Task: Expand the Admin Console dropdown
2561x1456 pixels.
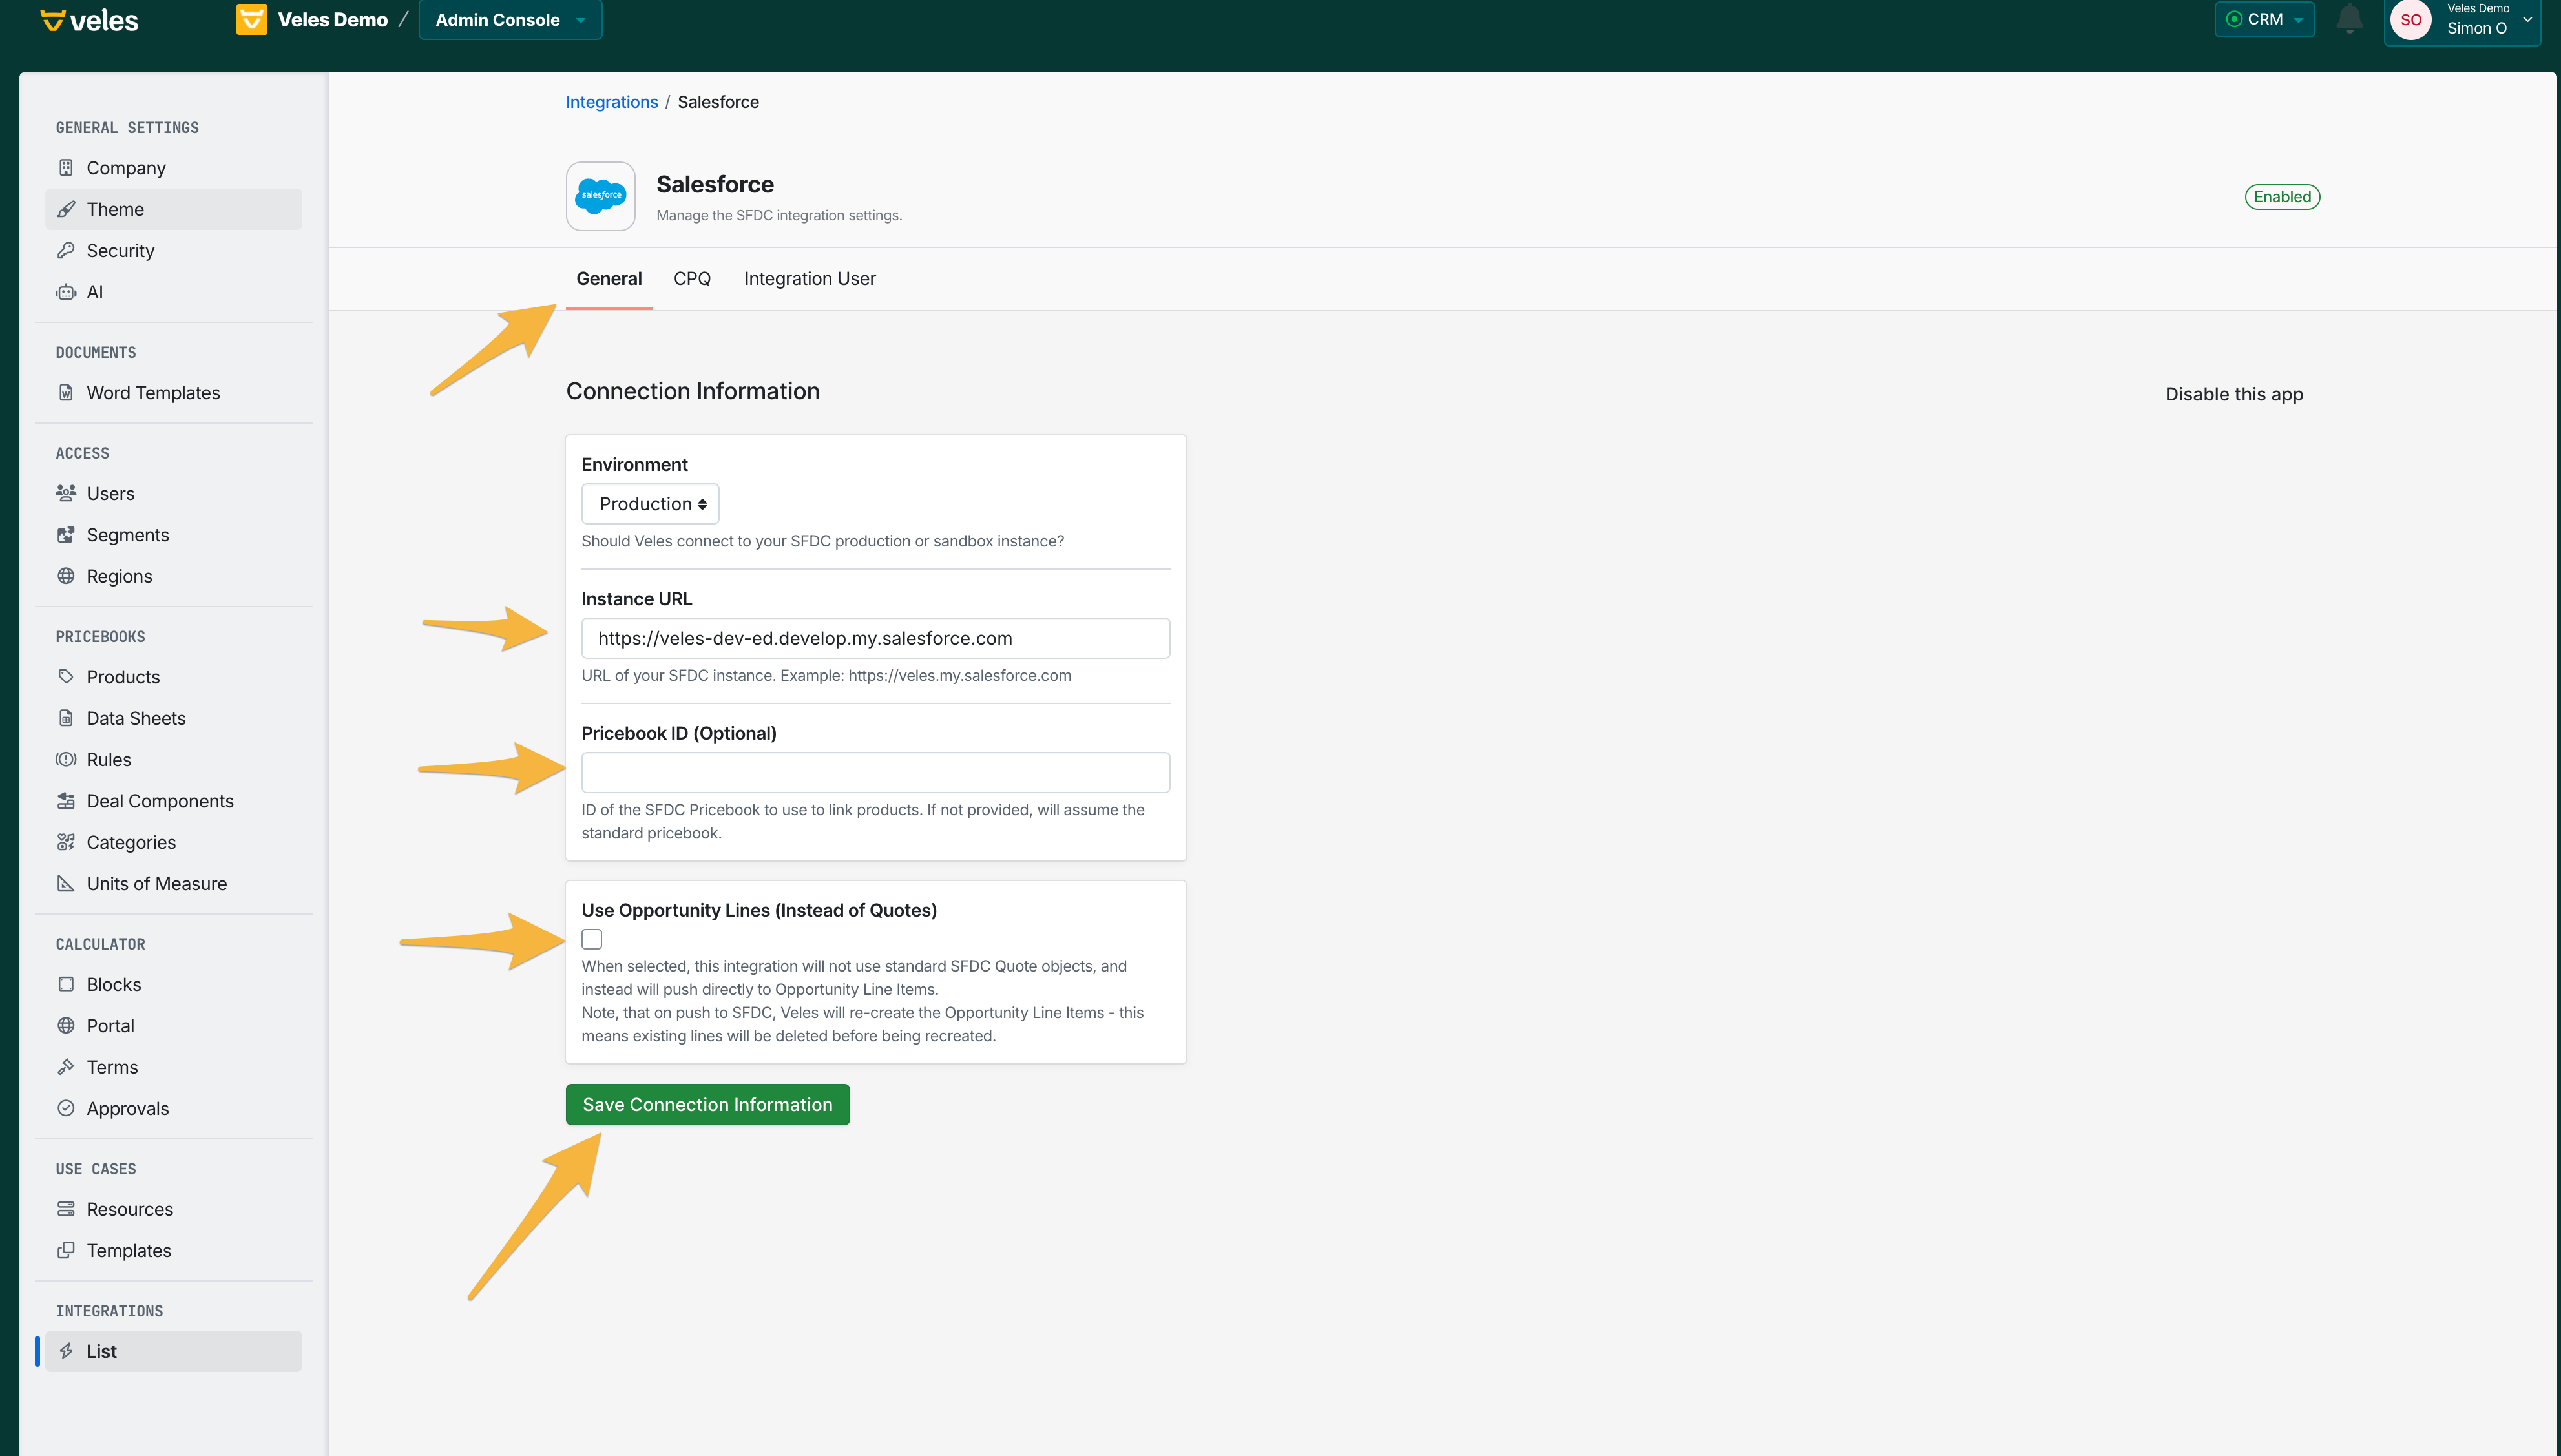Action: (510, 20)
